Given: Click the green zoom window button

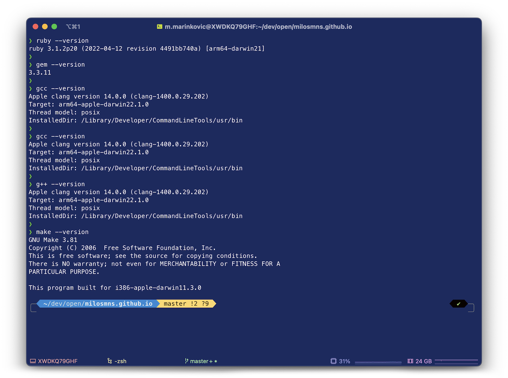Looking at the screenshot, I should pos(54,26).
